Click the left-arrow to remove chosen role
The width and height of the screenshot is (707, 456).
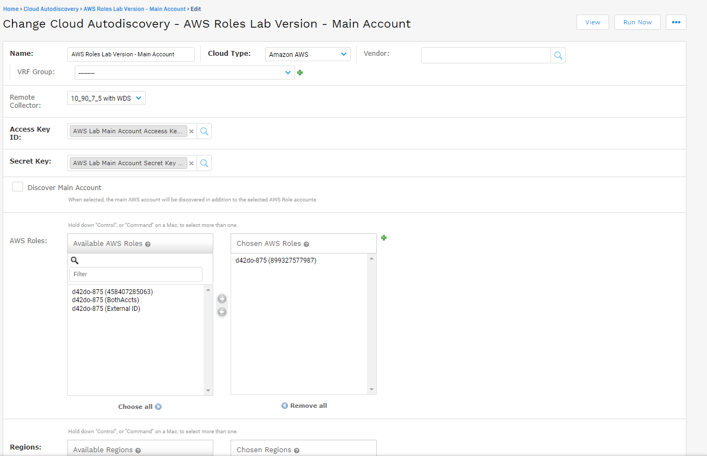222,312
